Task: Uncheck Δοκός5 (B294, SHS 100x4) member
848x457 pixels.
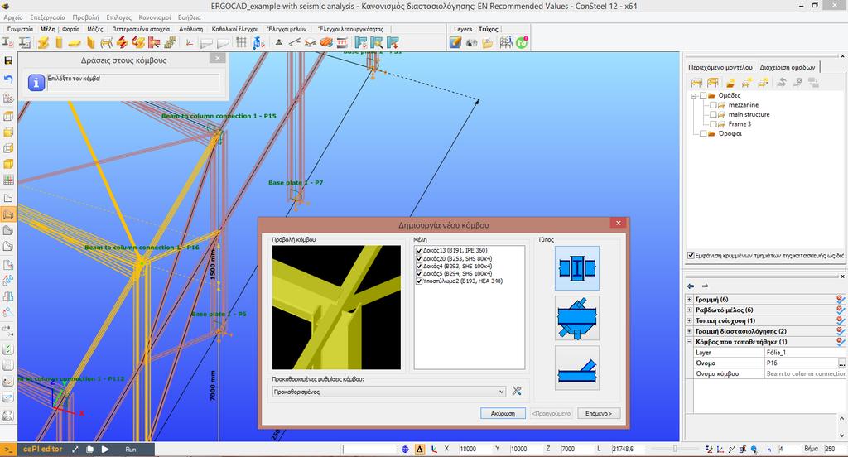Action: point(418,274)
